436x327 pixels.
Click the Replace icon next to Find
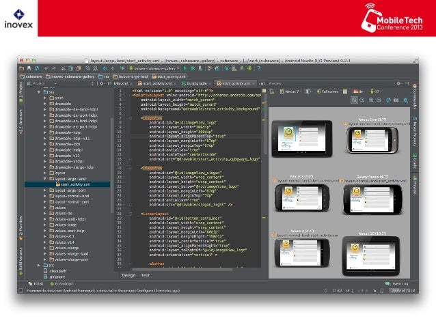(96, 68)
